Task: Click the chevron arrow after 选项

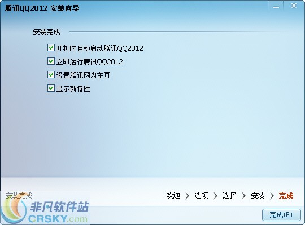Action: [215, 196]
